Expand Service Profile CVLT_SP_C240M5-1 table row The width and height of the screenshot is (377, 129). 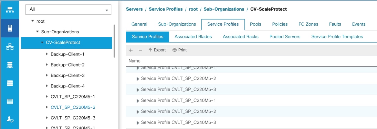click(x=138, y=101)
